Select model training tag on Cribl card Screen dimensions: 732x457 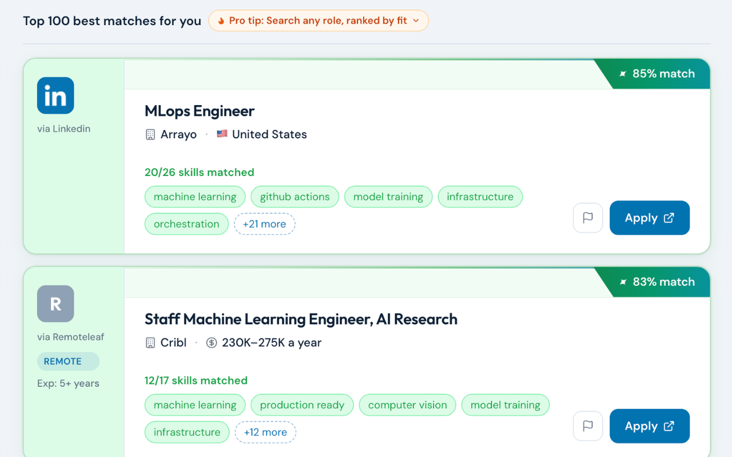point(506,405)
